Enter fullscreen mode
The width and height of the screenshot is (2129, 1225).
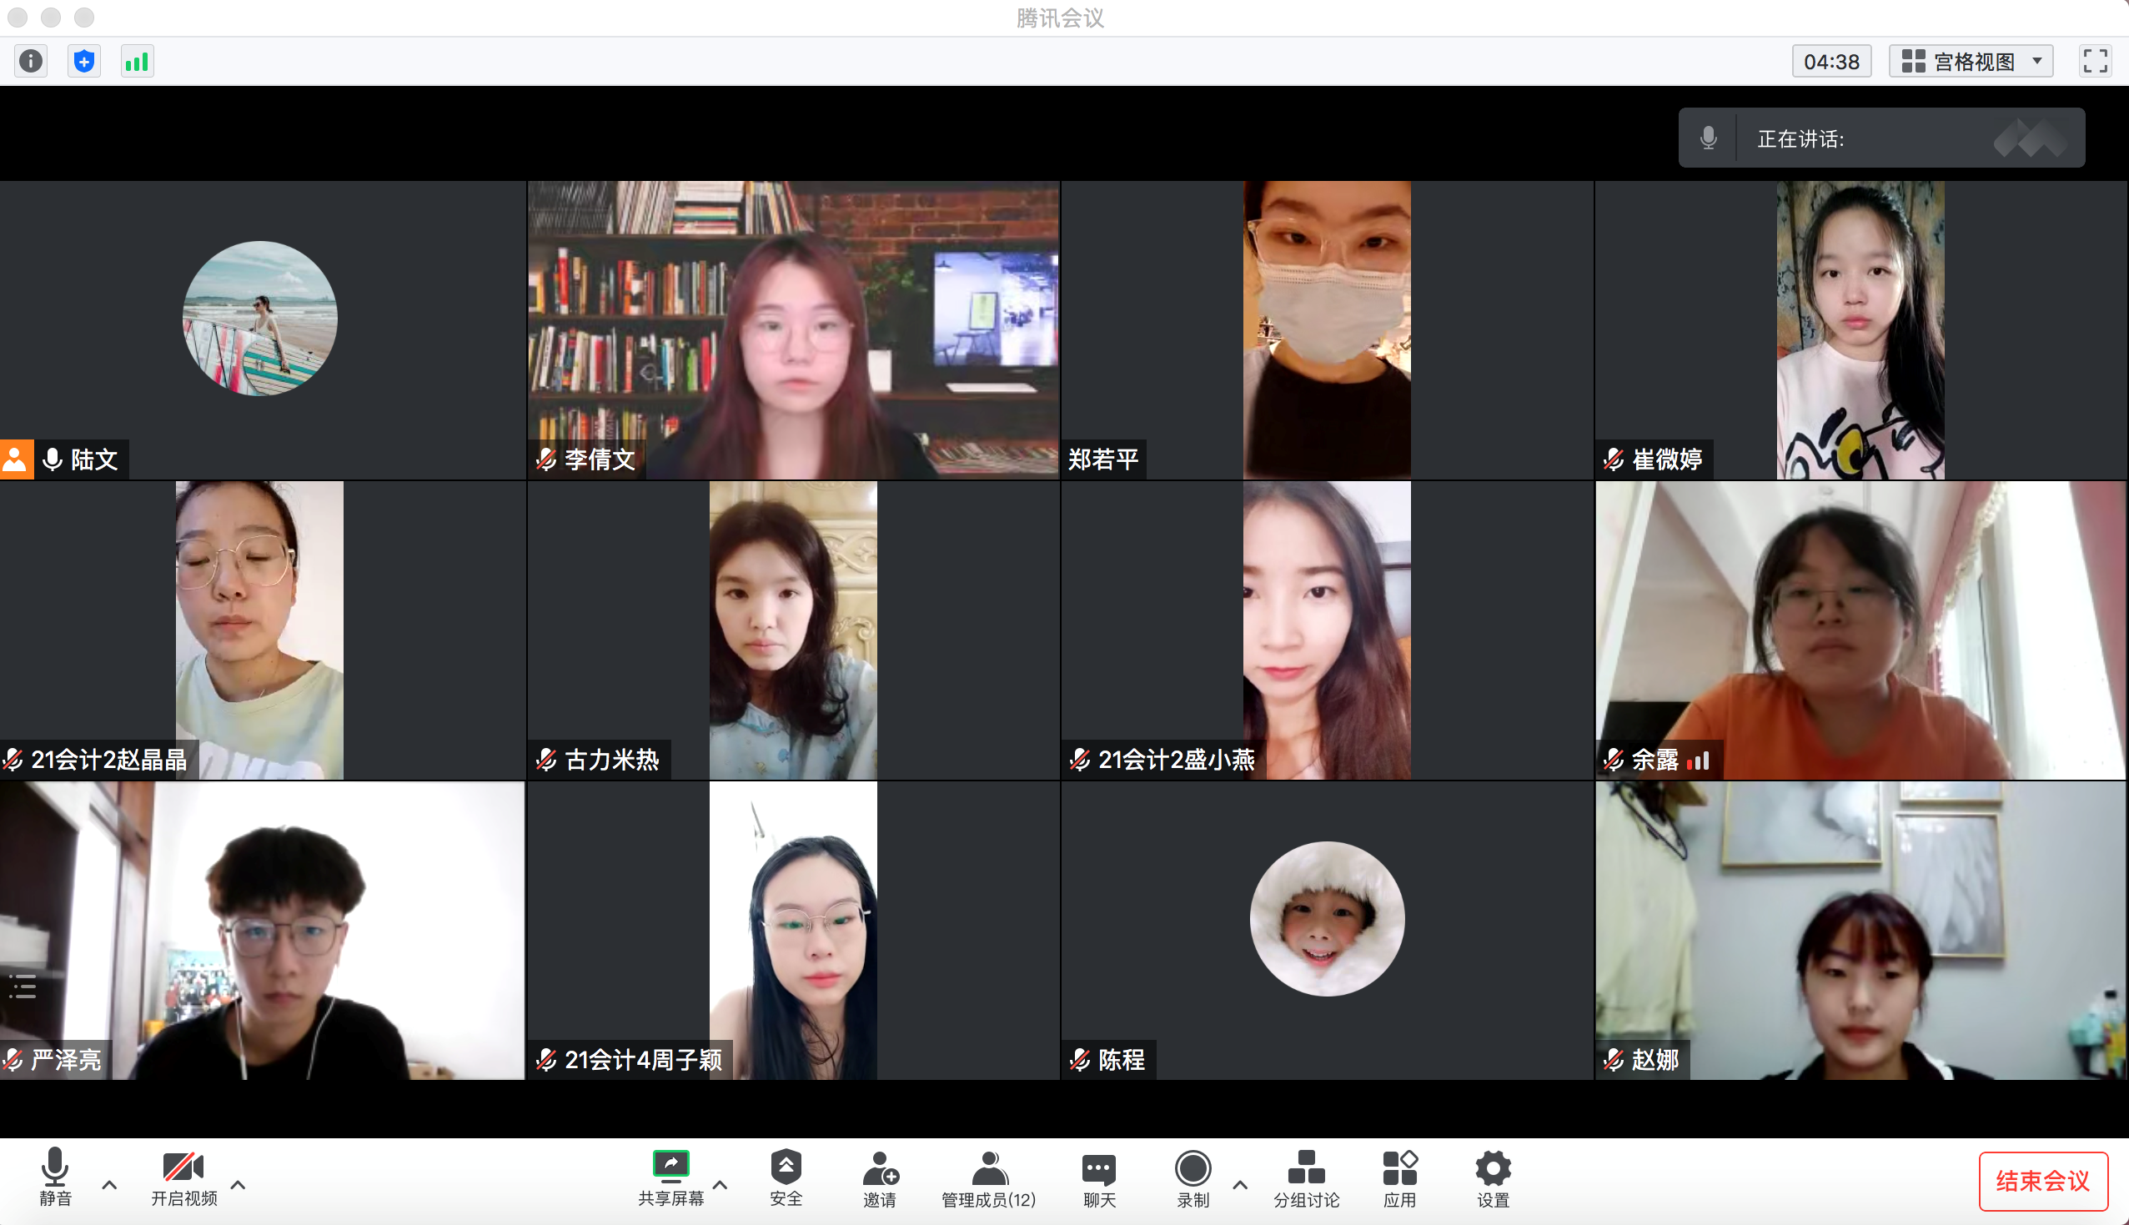click(2095, 62)
